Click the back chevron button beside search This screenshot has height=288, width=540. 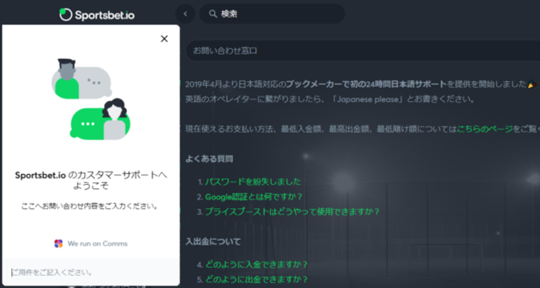(185, 13)
